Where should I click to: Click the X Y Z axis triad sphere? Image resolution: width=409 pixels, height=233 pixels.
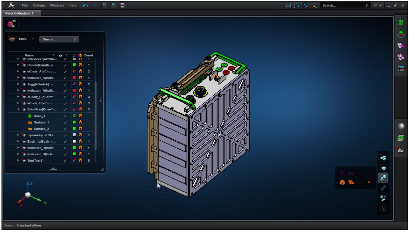point(28,195)
